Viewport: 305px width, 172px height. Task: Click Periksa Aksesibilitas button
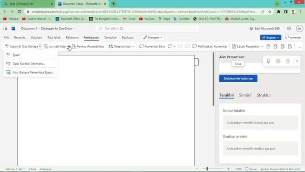(x=88, y=46)
